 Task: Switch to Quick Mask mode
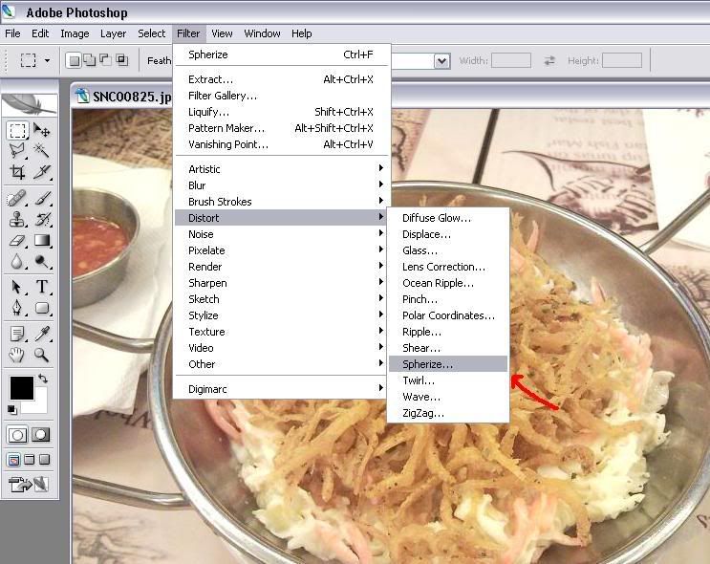(x=41, y=435)
